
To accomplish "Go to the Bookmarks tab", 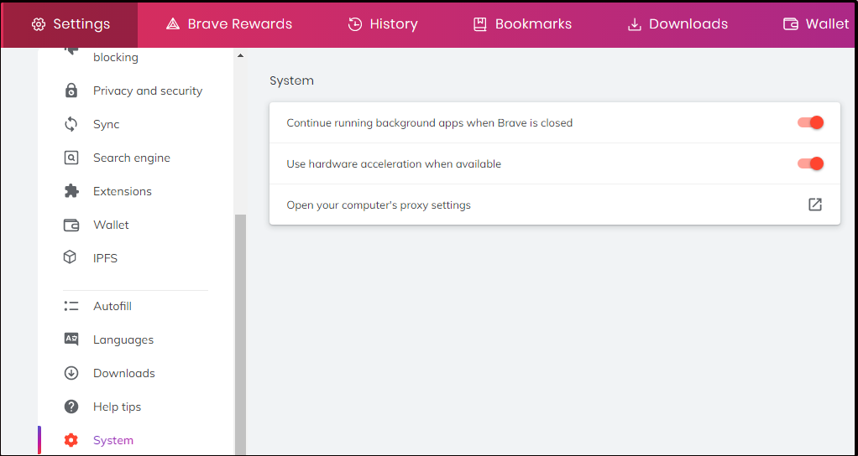I will point(522,24).
